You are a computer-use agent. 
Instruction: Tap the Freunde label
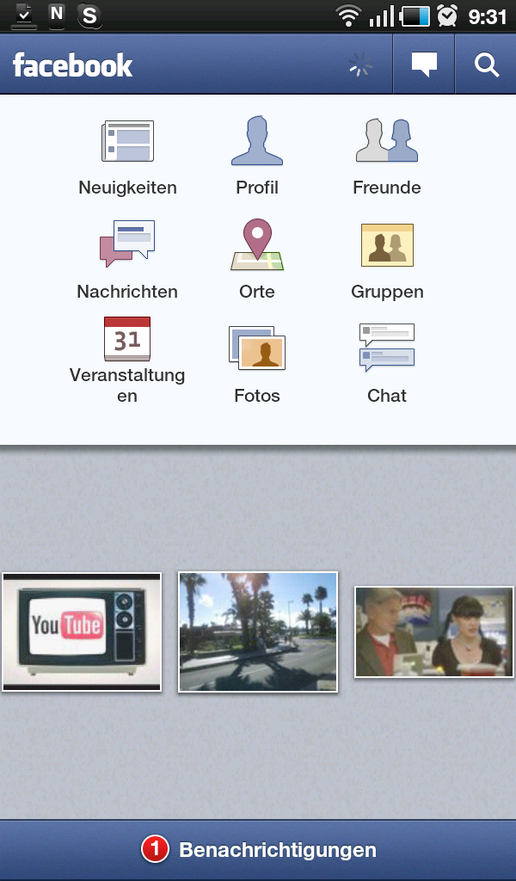(387, 187)
